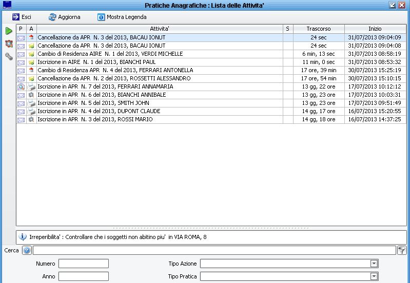Sort by Attivita' column header

[160, 29]
